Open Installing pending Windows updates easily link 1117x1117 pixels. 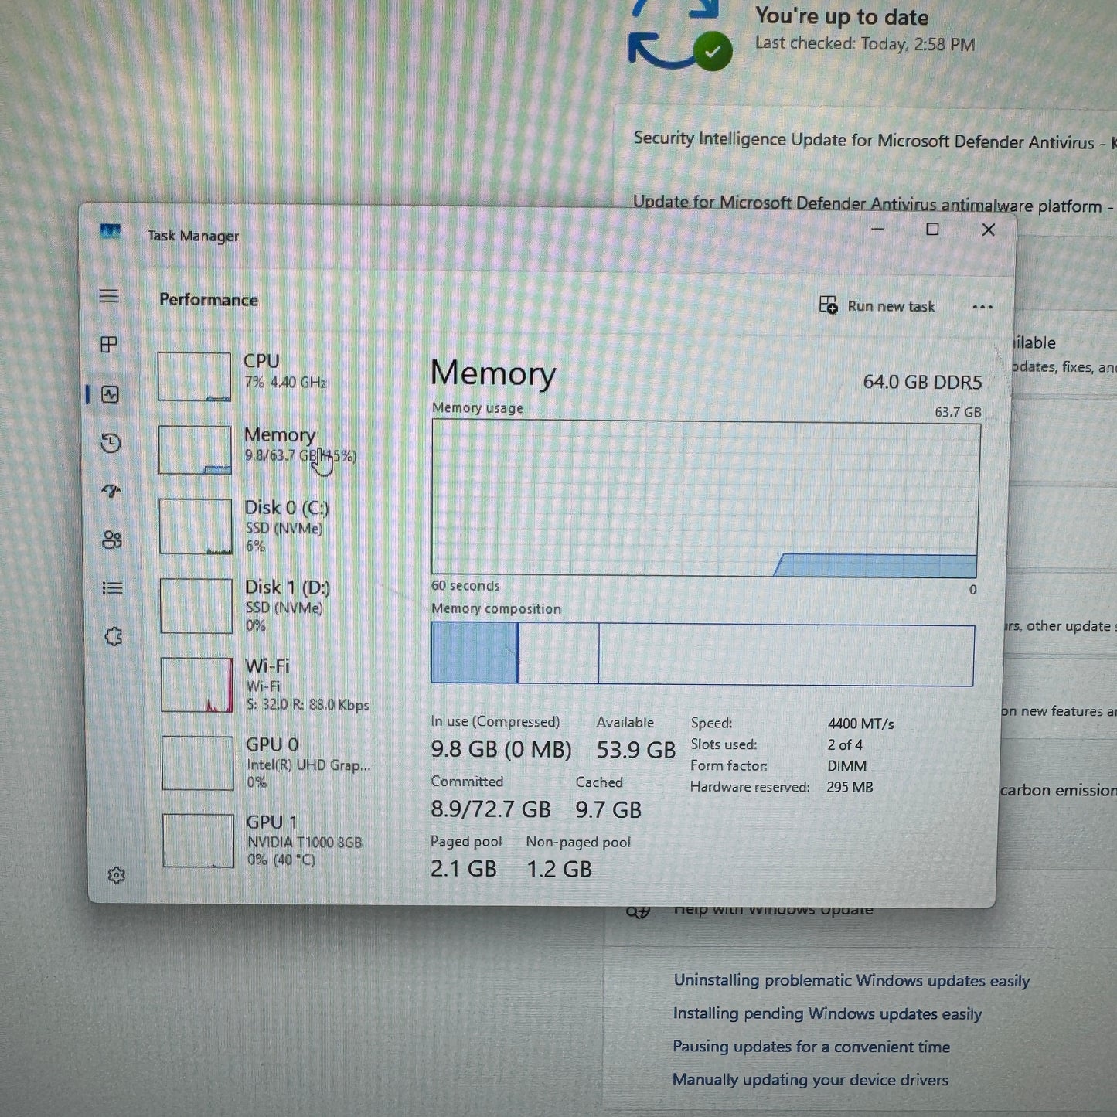pyautogui.click(x=827, y=1013)
